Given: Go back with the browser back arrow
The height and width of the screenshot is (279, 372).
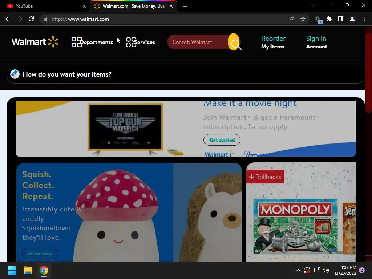Looking at the screenshot, I should pos(8,19).
